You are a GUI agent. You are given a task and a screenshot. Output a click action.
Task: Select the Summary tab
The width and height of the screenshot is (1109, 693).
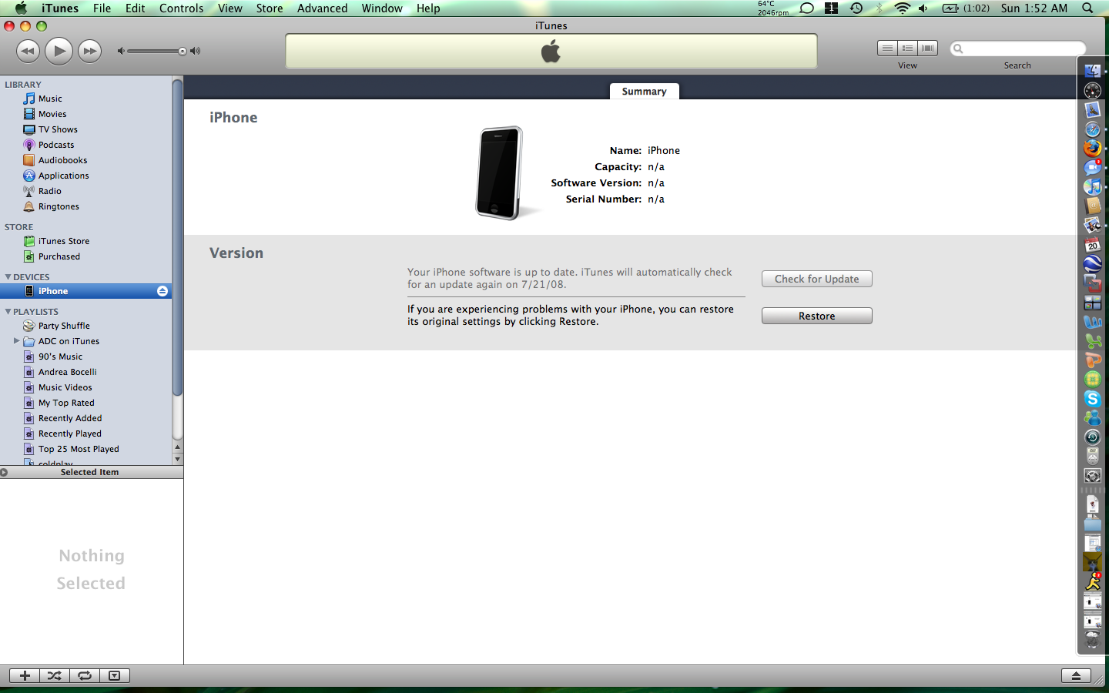pos(645,91)
